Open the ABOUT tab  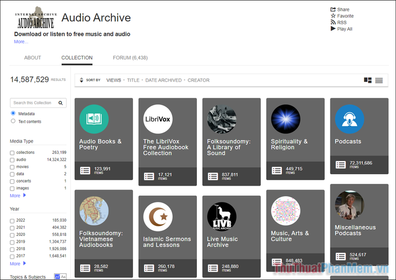pyautogui.click(x=33, y=58)
